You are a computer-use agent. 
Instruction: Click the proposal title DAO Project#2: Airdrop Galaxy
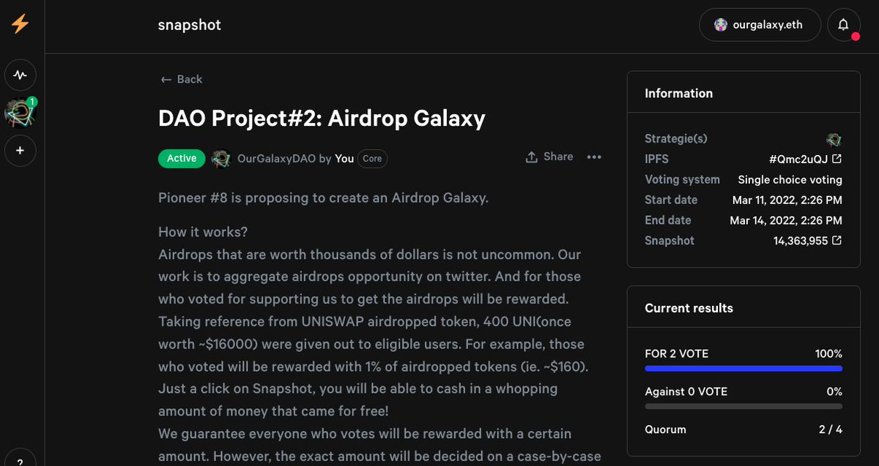pos(322,118)
